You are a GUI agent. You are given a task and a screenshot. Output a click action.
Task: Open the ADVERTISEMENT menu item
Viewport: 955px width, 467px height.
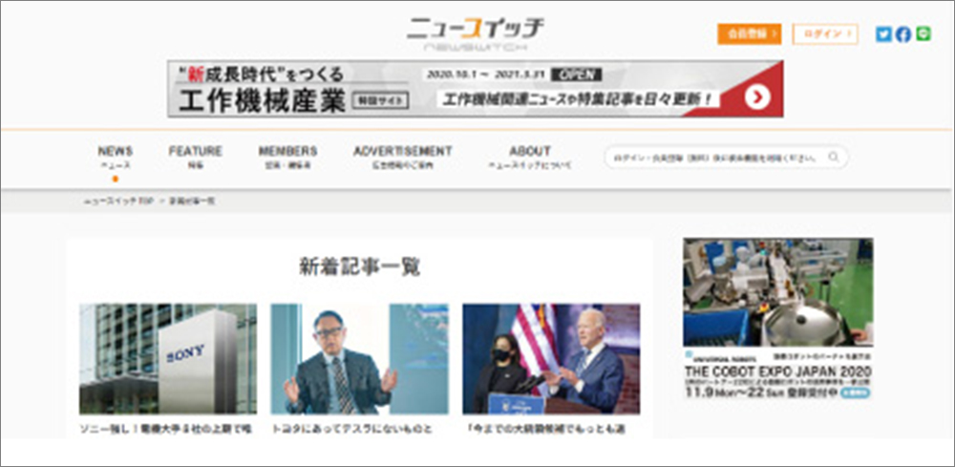(403, 157)
